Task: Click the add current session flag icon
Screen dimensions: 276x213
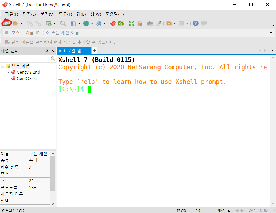Action: [x=7, y=42]
